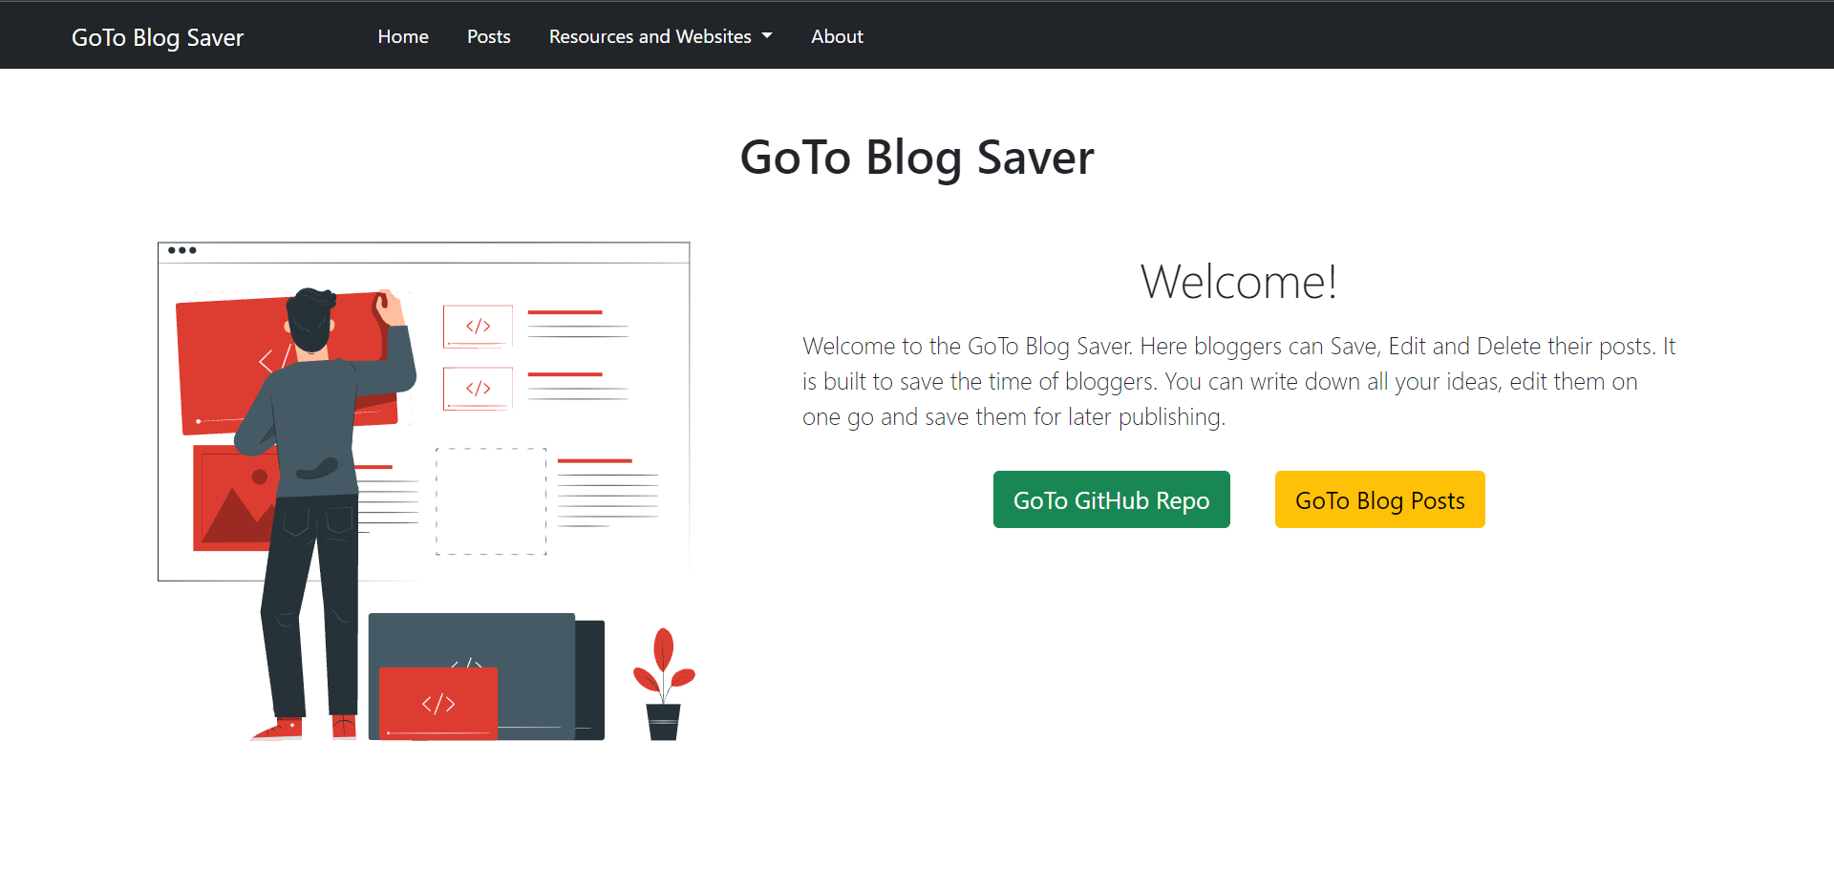Click the yellow GoTo Blog Posts button
This screenshot has width=1834, height=890.
tap(1379, 499)
